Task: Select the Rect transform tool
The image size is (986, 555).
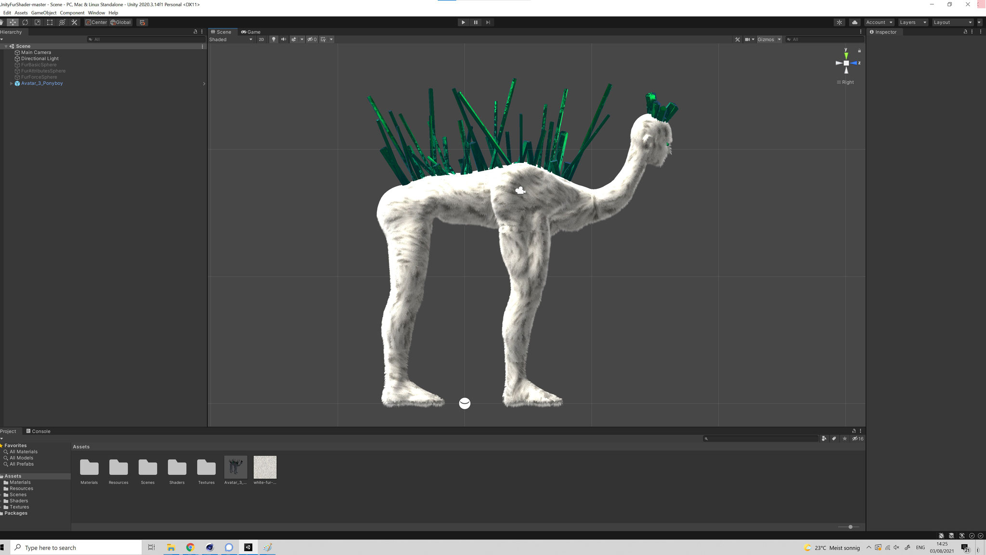Action: (x=50, y=22)
